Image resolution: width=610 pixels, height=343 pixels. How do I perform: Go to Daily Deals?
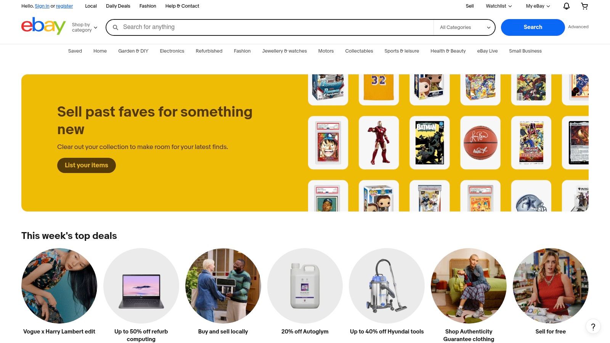118,6
